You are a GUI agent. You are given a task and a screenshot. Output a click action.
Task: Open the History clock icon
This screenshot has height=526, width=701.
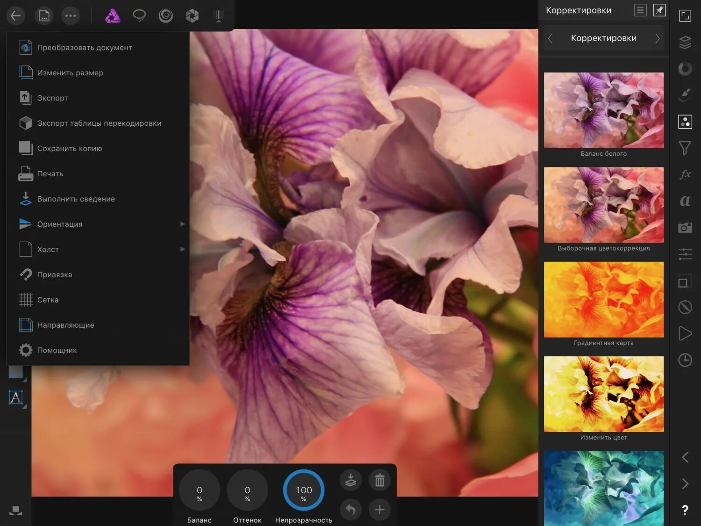coord(685,360)
